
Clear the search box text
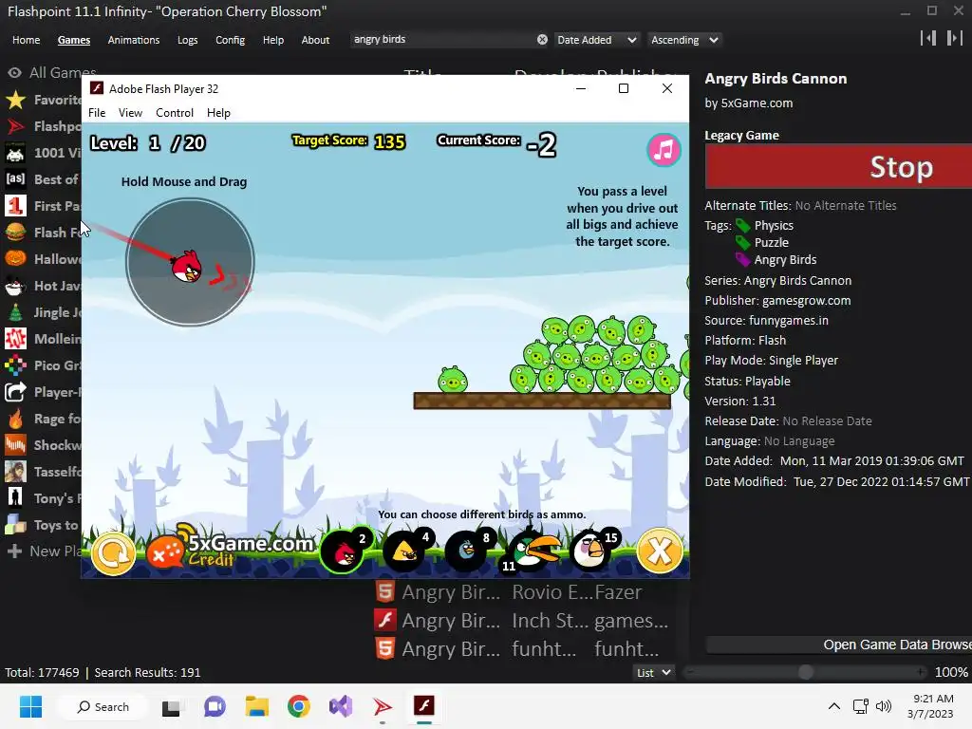coord(542,40)
